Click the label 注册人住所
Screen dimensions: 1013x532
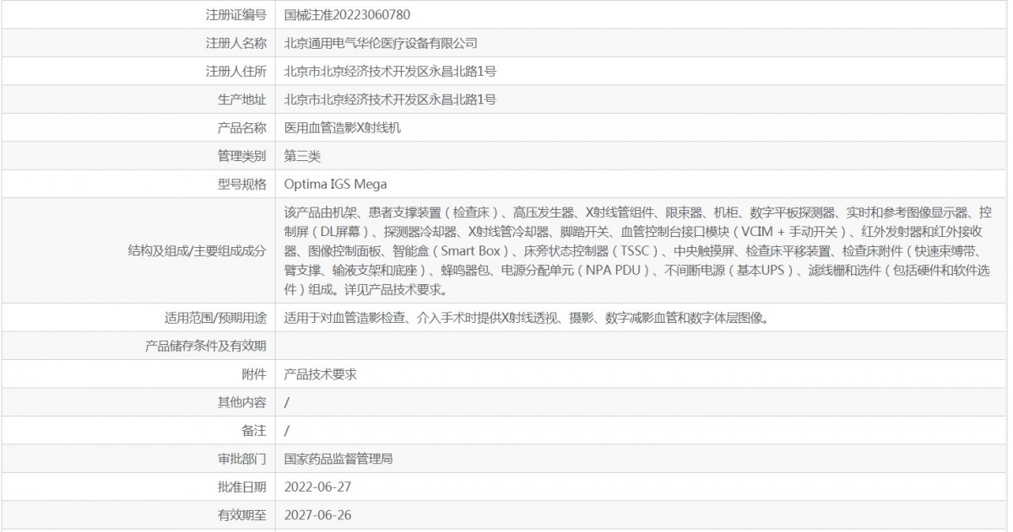click(236, 72)
